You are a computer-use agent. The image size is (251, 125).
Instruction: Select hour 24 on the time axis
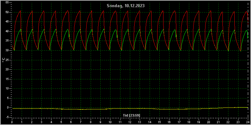click(x=248, y=122)
